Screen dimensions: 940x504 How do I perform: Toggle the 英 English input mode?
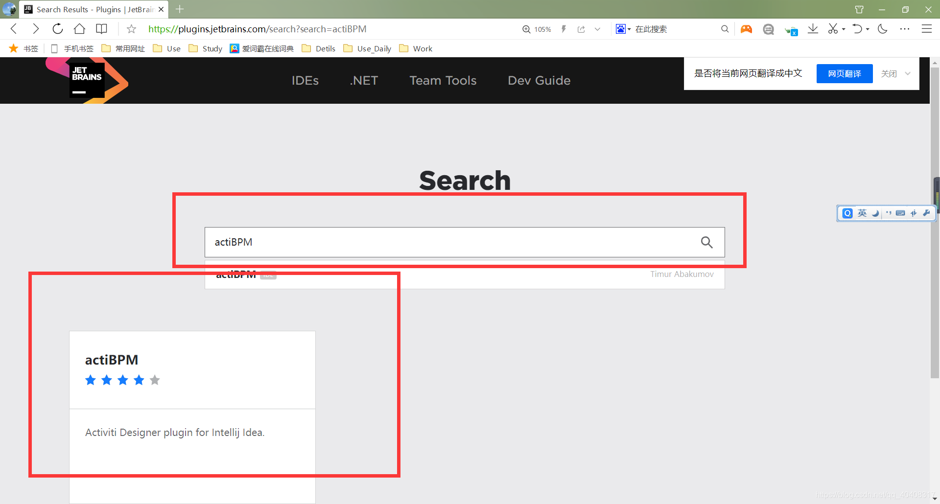point(862,213)
